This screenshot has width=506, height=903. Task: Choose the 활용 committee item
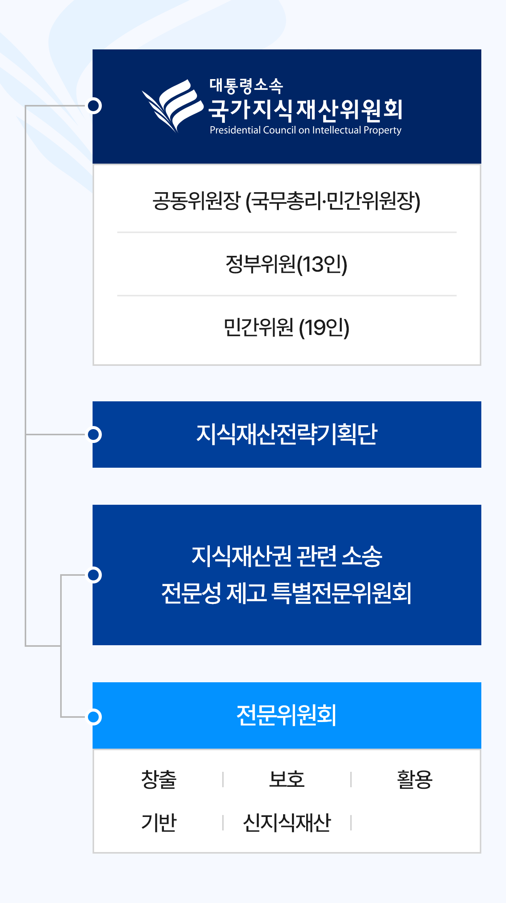[415, 780]
